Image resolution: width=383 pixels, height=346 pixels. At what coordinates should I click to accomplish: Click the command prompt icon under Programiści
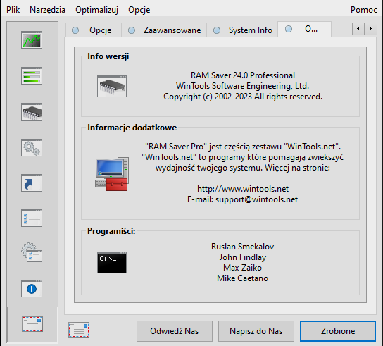pyautogui.click(x=112, y=262)
